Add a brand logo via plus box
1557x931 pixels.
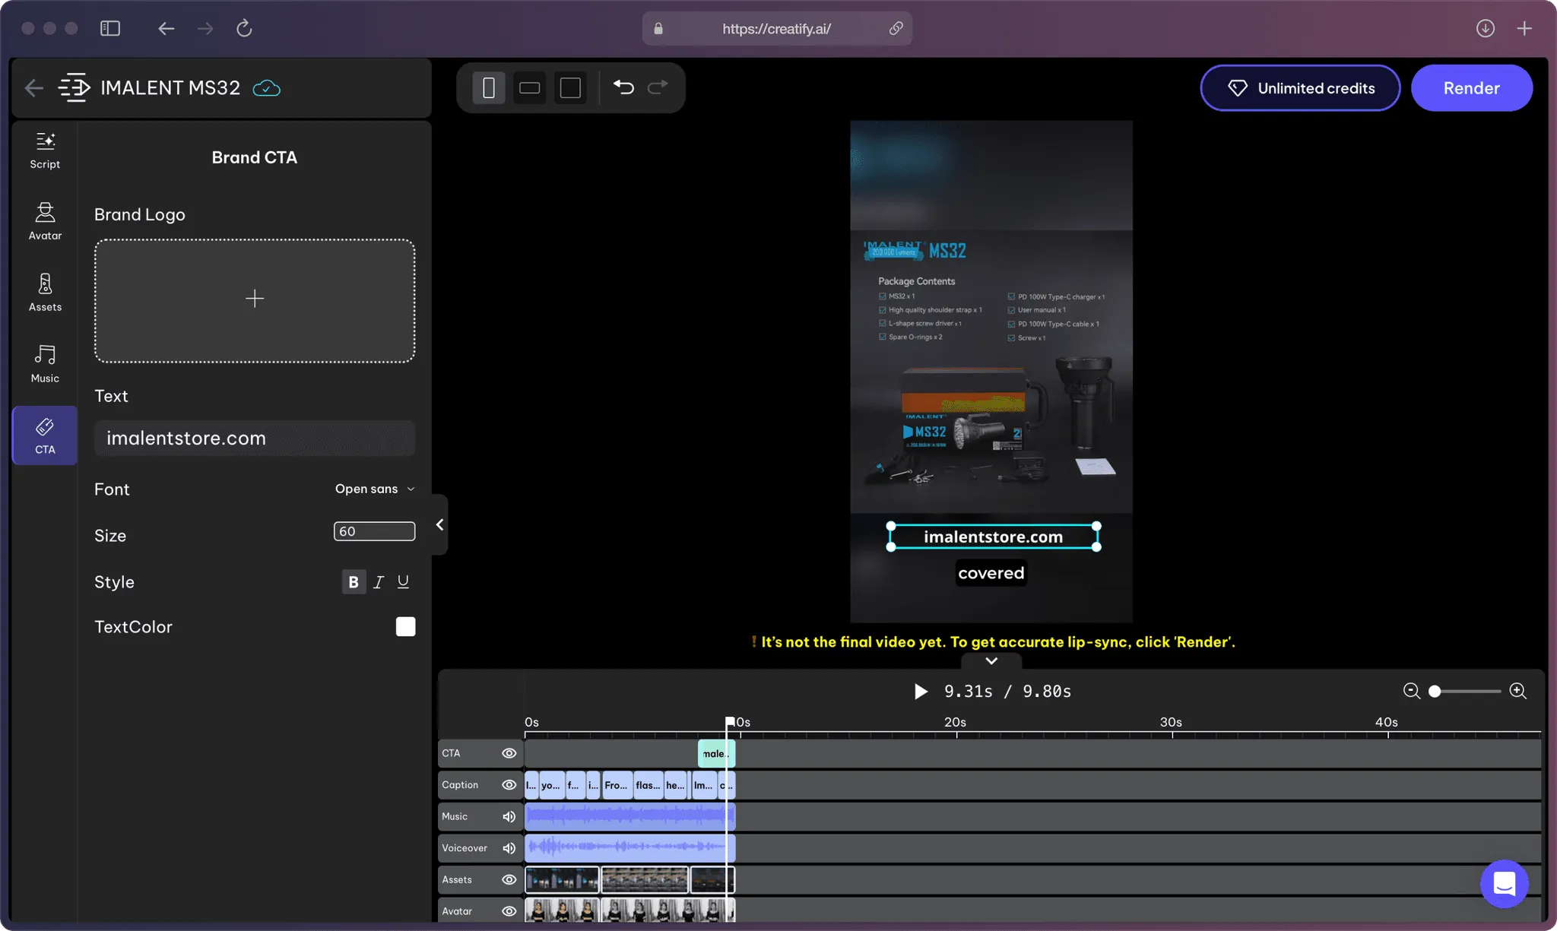point(255,300)
